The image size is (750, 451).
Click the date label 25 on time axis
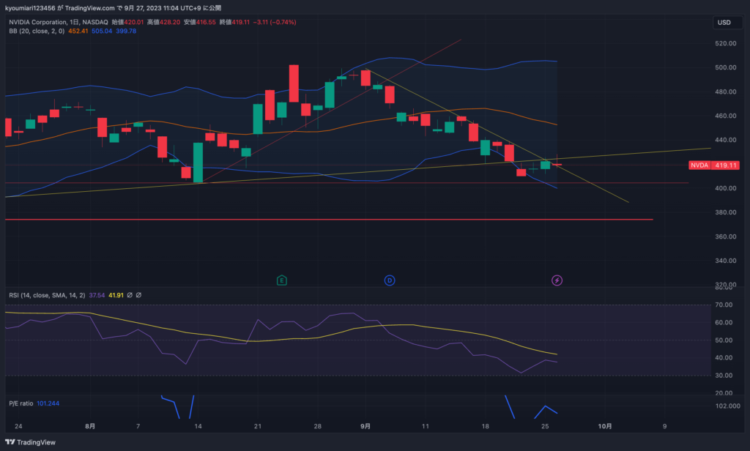(x=545, y=425)
